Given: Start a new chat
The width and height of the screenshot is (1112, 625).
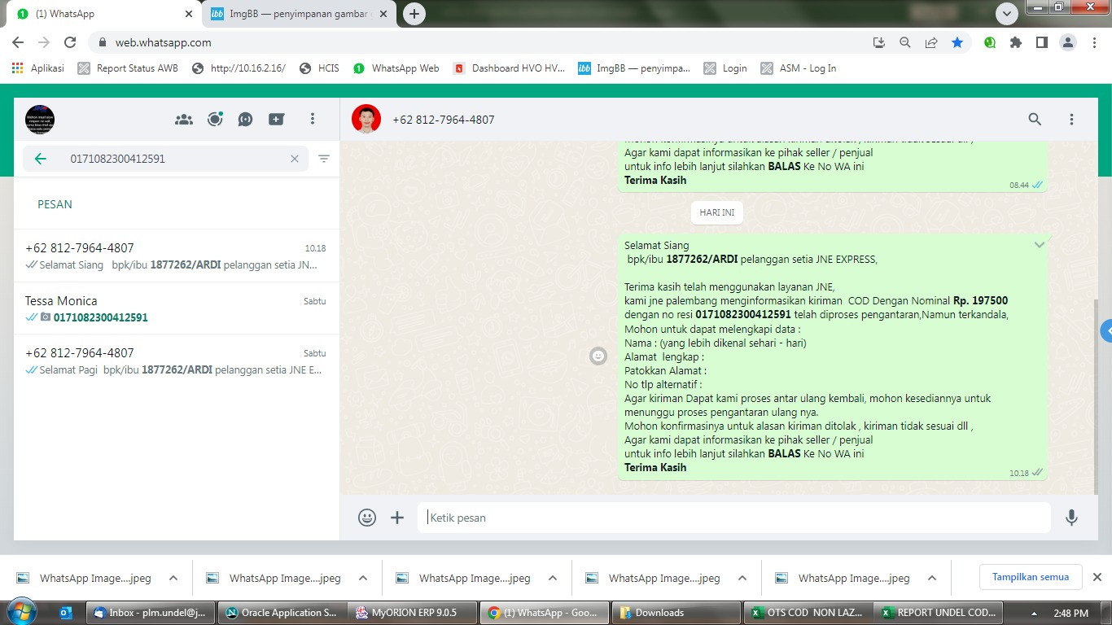Looking at the screenshot, I should click(x=277, y=120).
